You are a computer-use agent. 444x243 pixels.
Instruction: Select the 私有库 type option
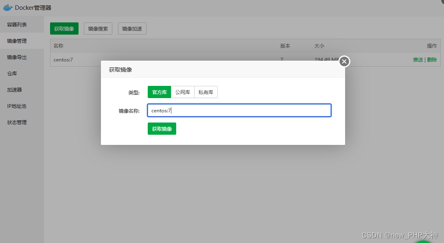tap(206, 92)
